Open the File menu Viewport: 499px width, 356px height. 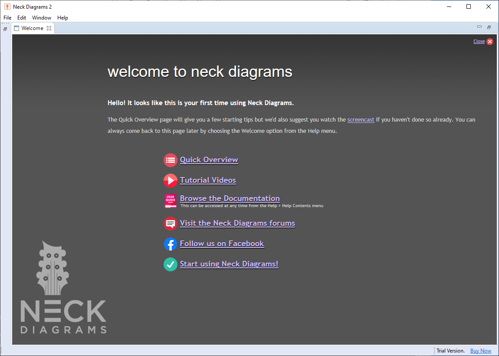click(x=7, y=17)
